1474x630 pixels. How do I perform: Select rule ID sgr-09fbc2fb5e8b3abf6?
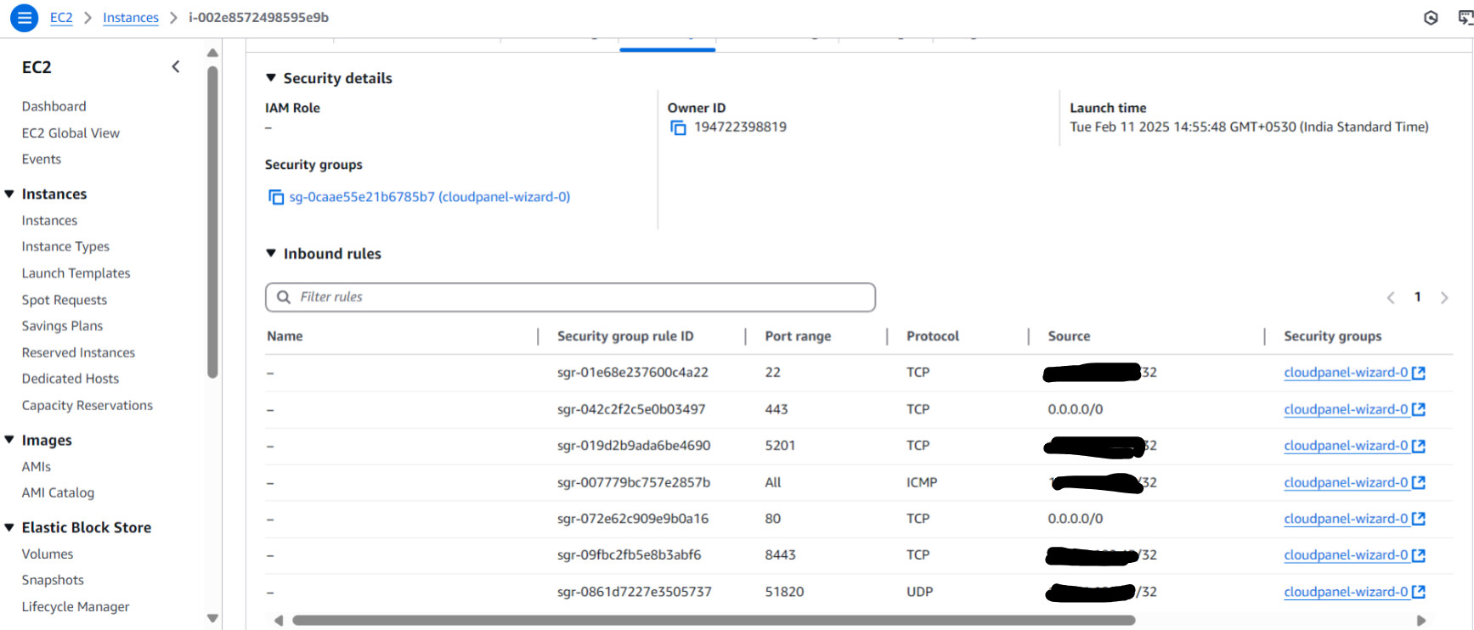coord(630,555)
